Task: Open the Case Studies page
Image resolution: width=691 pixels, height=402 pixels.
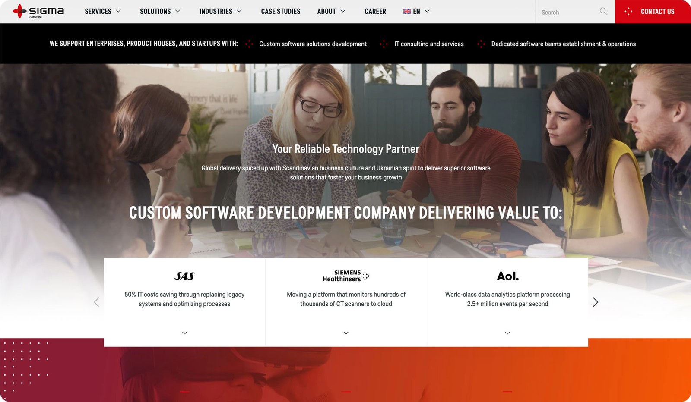Action: (x=281, y=11)
